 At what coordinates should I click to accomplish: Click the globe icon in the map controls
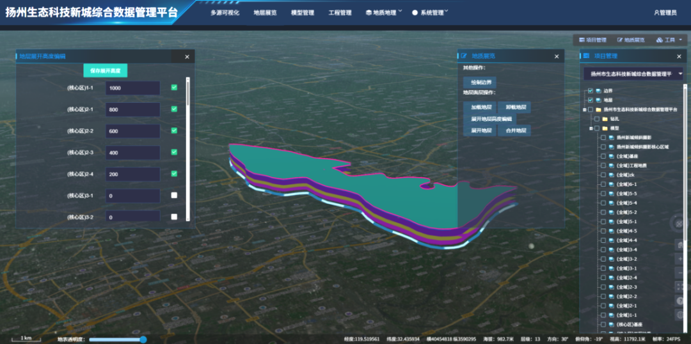pyautogui.click(x=679, y=315)
